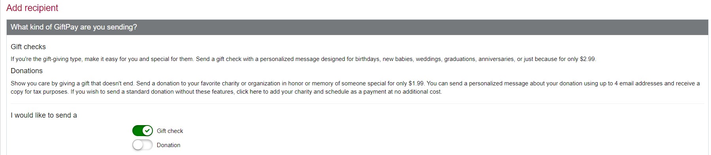Click the green checkmark knob icon
The width and height of the screenshot is (711, 155).
pos(147,131)
